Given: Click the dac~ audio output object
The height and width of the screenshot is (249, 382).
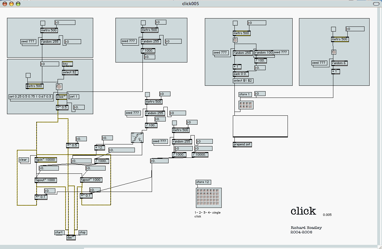Looking at the screenshot, I should [71, 237].
